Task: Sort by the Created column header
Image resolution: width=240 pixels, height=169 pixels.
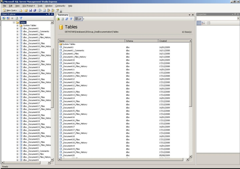Action: pyautogui.click(x=174, y=41)
